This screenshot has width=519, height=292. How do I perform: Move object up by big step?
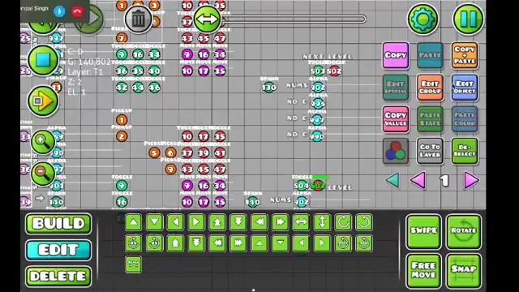pos(175,243)
